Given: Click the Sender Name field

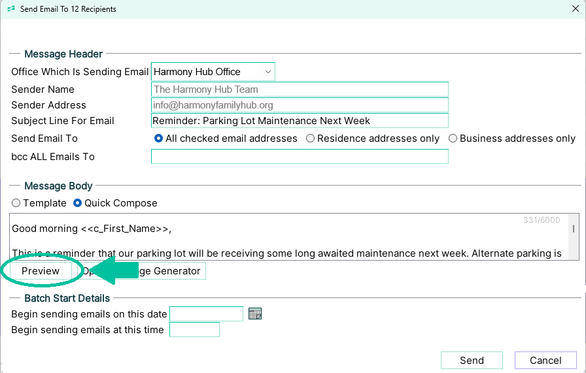Looking at the screenshot, I should [300, 89].
